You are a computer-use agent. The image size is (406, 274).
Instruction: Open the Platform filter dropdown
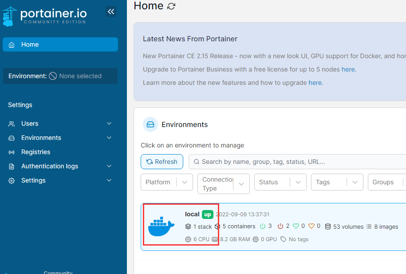coord(167,182)
